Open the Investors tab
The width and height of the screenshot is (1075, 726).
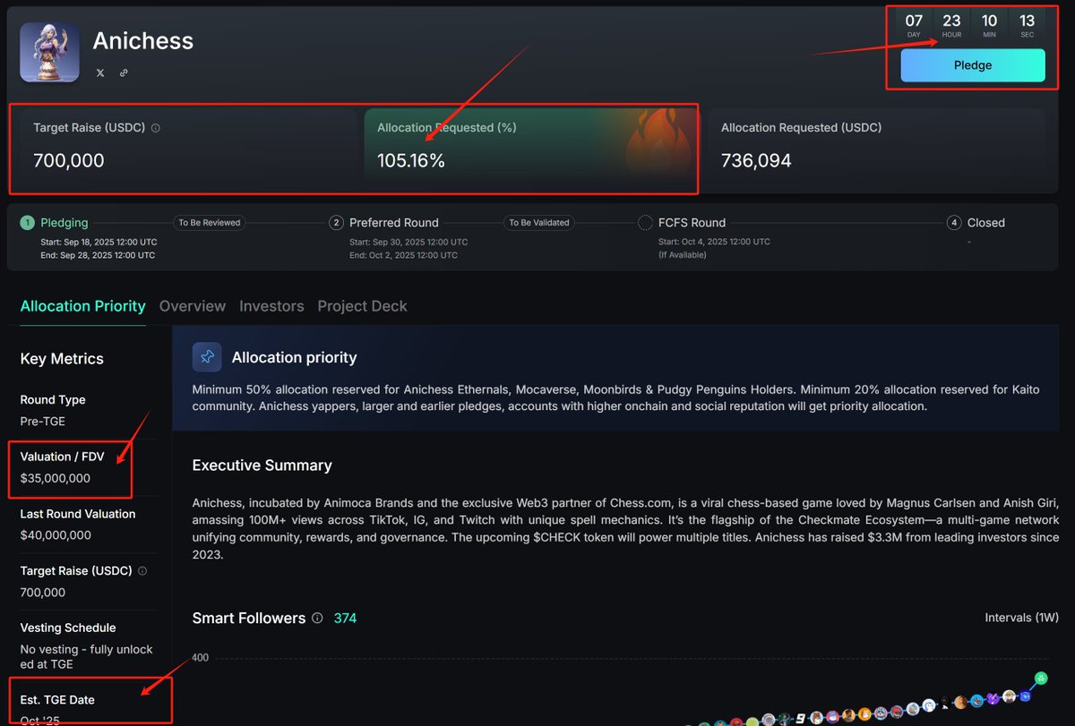tap(271, 306)
